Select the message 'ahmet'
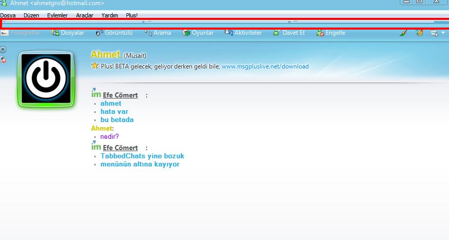Viewport: 449px width, 240px height. pos(111,104)
